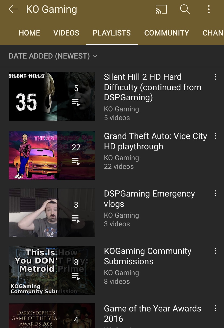The width and height of the screenshot is (224, 328).
Task: Open options for Game of the Year Awards
Action: (215, 308)
